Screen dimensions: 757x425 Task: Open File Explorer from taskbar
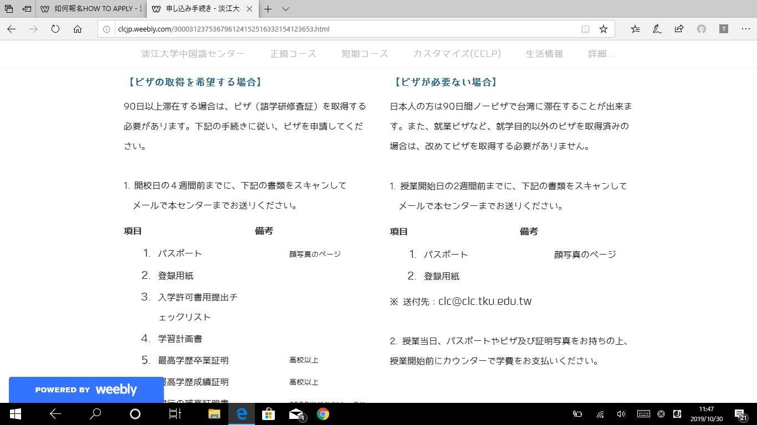click(x=214, y=413)
